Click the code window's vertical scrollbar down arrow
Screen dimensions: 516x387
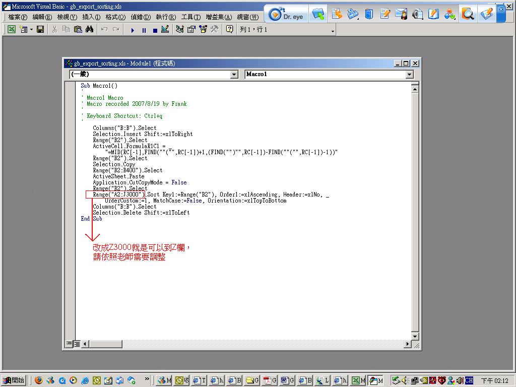tap(415, 336)
